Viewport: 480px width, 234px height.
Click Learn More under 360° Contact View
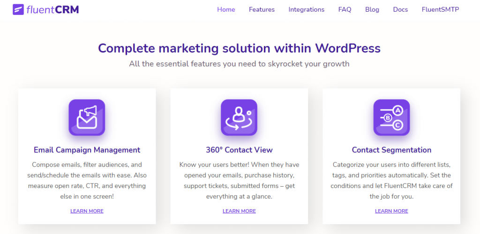(x=239, y=211)
